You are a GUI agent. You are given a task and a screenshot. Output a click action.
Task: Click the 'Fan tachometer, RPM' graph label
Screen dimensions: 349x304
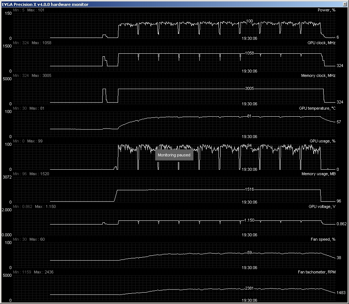pos(317,272)
